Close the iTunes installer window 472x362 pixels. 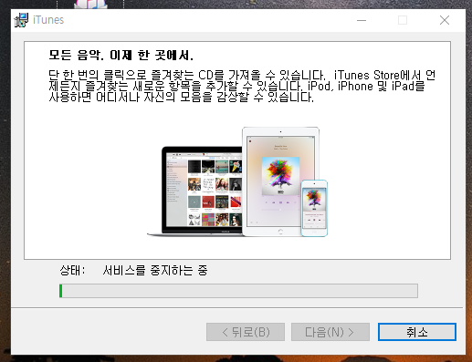(x=445, y=20)
